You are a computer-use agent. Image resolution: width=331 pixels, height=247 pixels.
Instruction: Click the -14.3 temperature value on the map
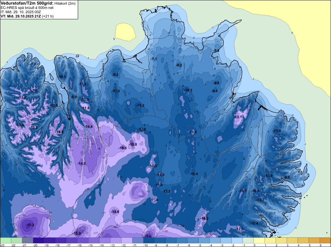tap(160, 175)
